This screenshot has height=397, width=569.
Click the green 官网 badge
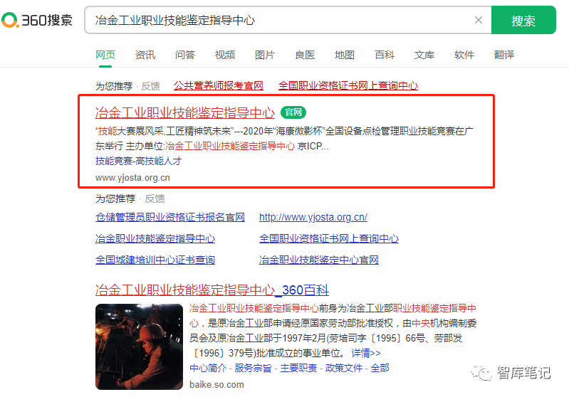pos(293,112)
